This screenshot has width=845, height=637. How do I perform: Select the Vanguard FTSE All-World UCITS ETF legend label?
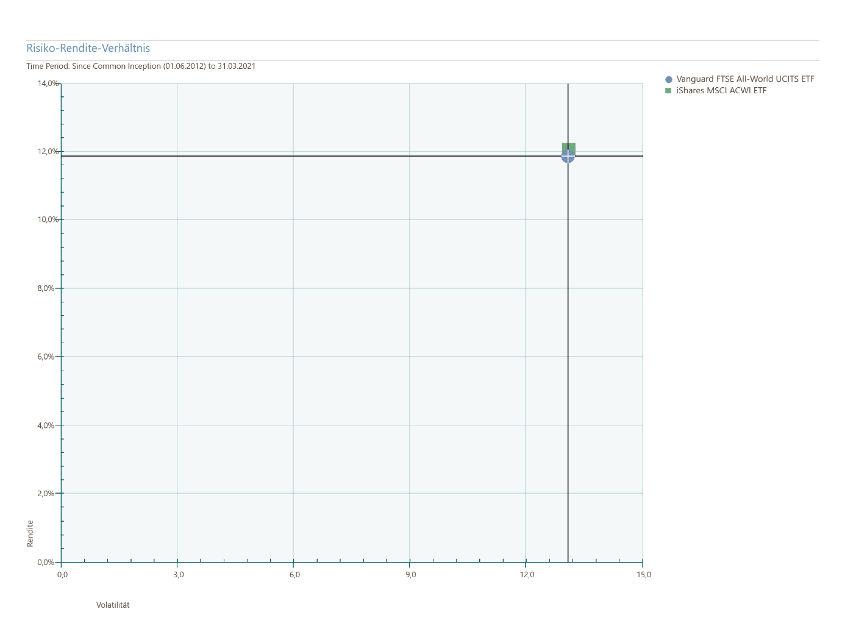(745, 79)
